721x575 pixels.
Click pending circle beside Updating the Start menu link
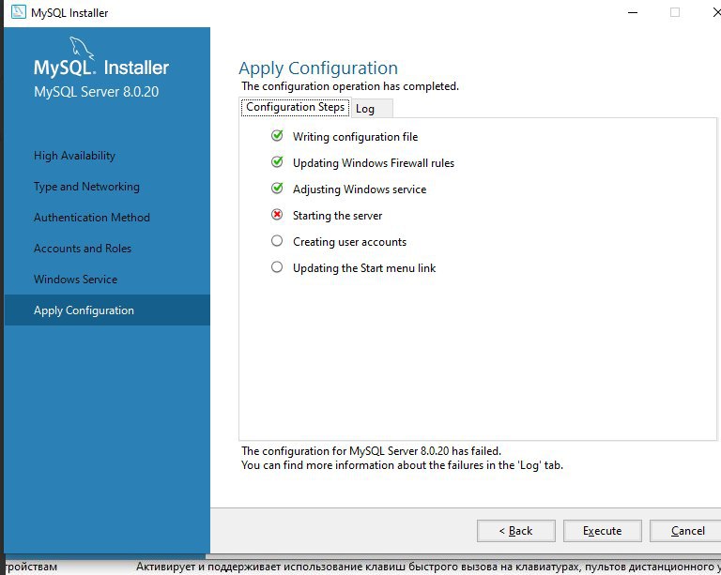pyautogui.click(x=277, y=266)
